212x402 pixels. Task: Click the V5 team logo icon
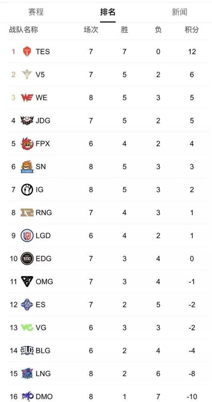pos(27,75)
